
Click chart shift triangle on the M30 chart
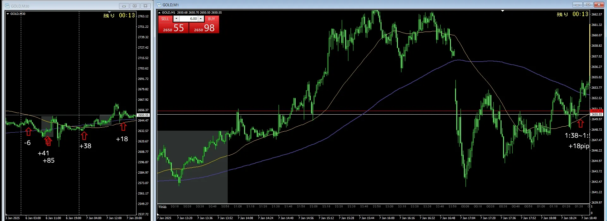click(x=109, y=12)
